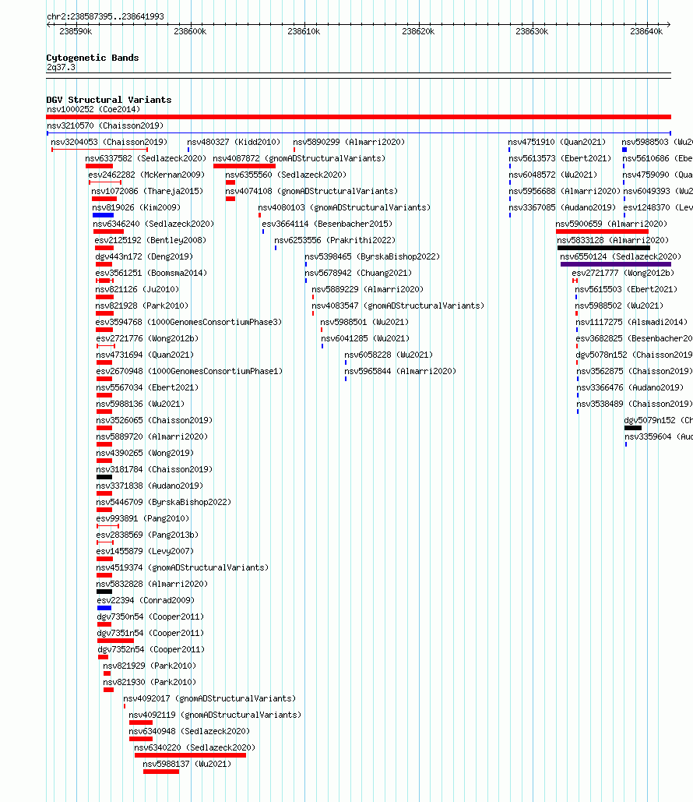
Task: Click the purple bar under nsv6550124
Action: (616, 264)
